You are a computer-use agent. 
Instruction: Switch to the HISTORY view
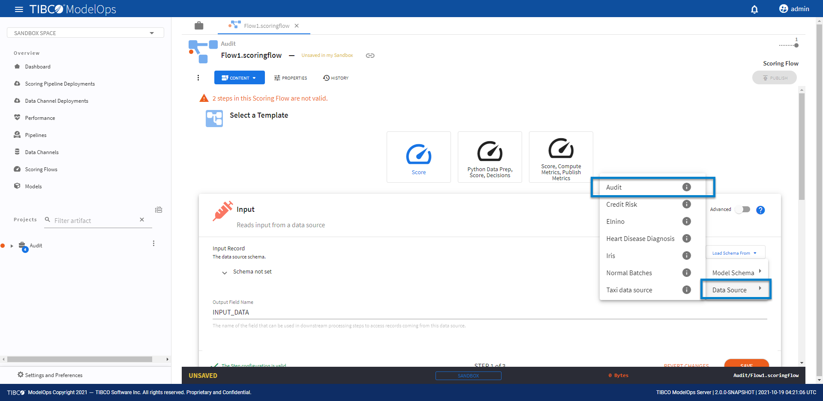[336, 78]
